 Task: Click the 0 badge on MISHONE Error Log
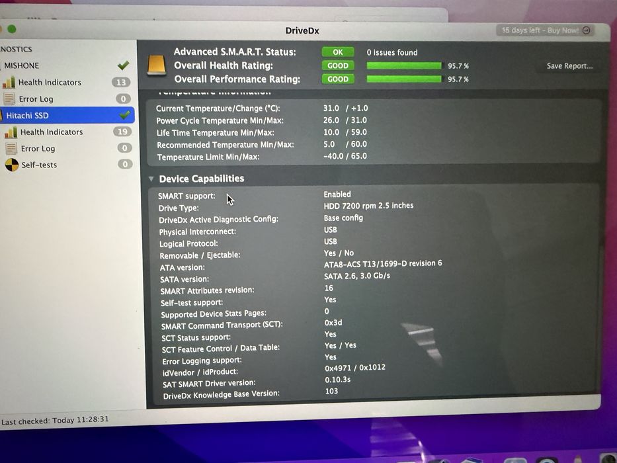123,99
